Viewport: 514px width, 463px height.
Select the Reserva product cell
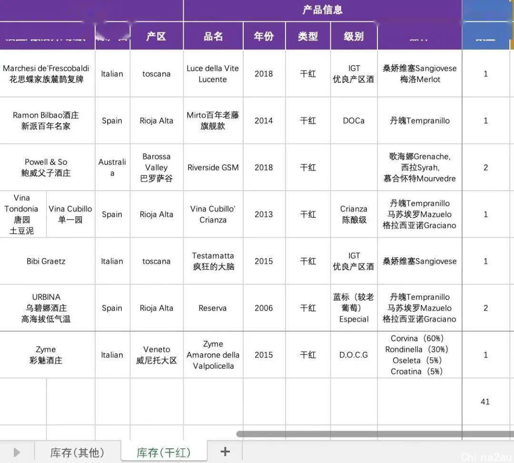[x=213, y=308]
